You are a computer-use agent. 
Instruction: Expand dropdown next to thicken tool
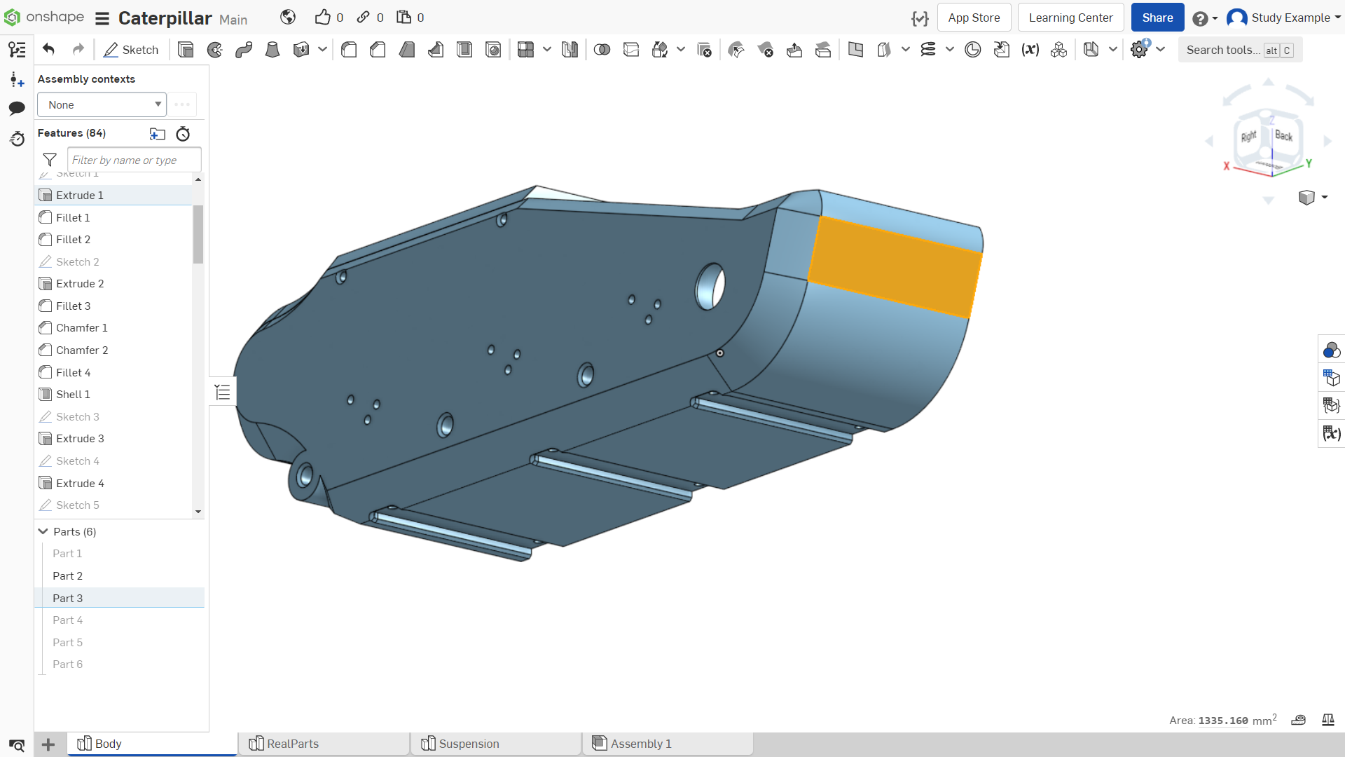322,49
